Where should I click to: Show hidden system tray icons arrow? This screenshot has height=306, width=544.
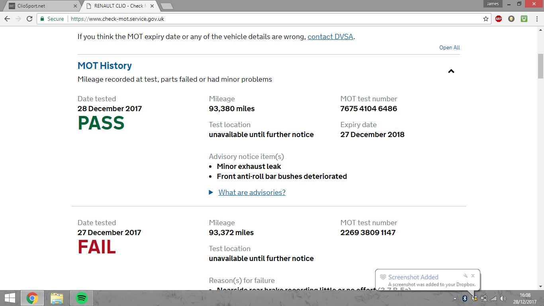point(455,298)
